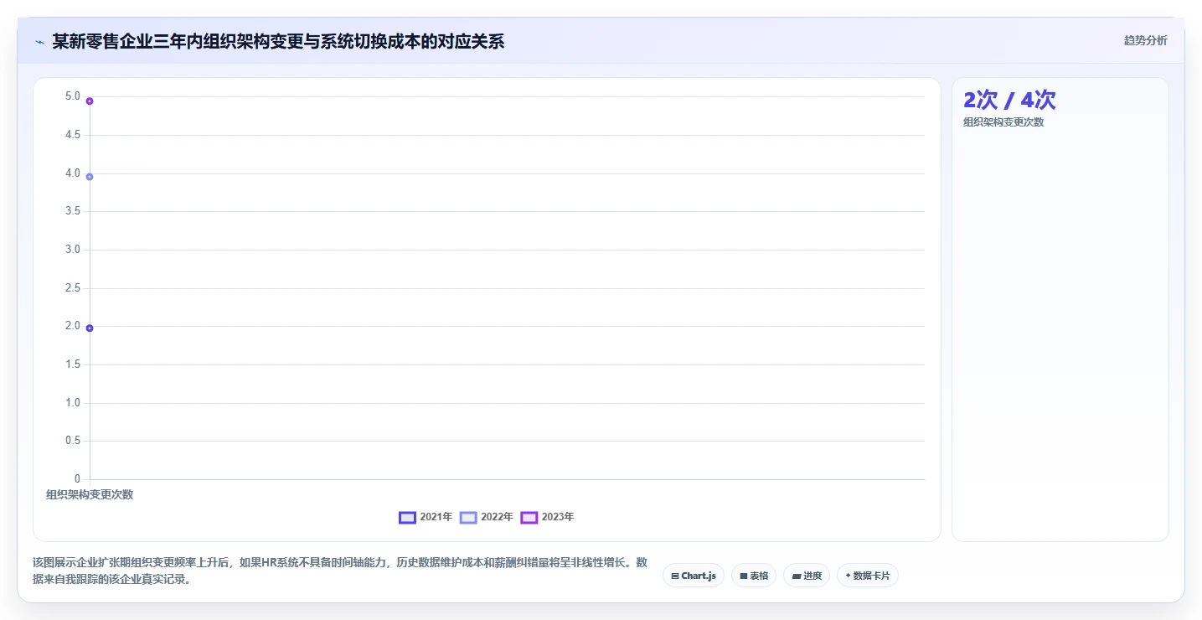
Task: Toggle the 2023年 legend item
Action: 548,517
